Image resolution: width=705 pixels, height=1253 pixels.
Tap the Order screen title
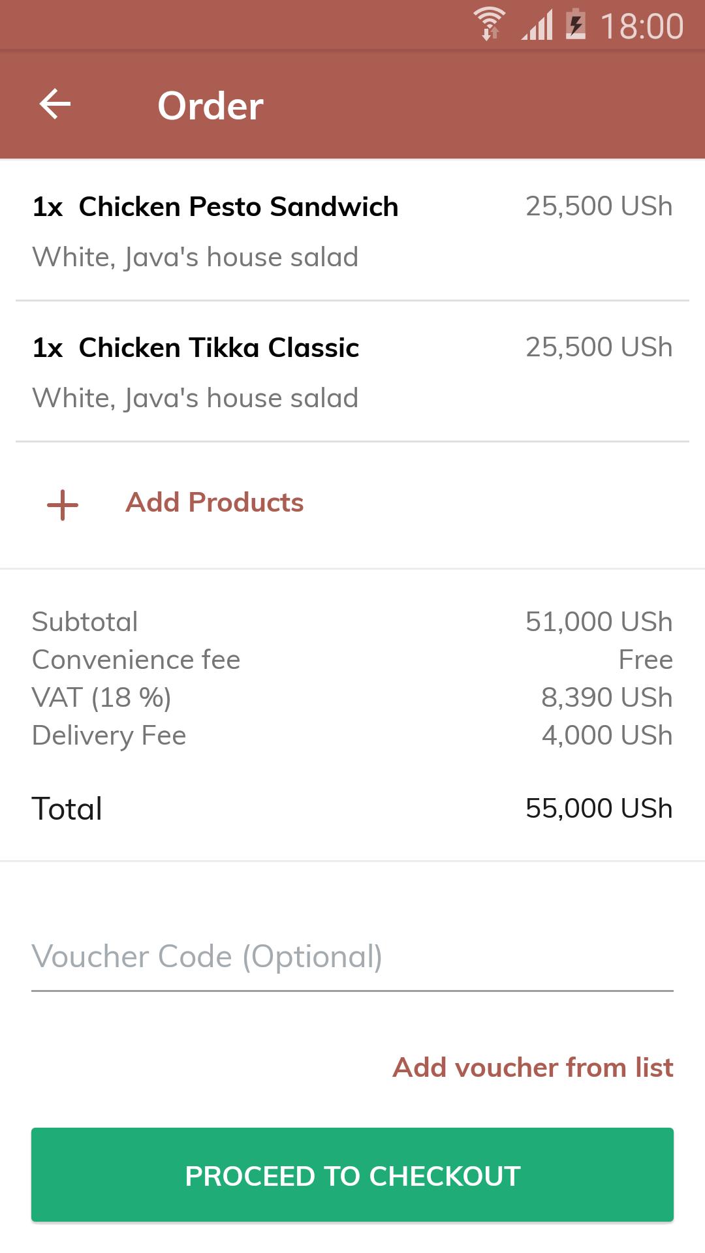(210, 106)
